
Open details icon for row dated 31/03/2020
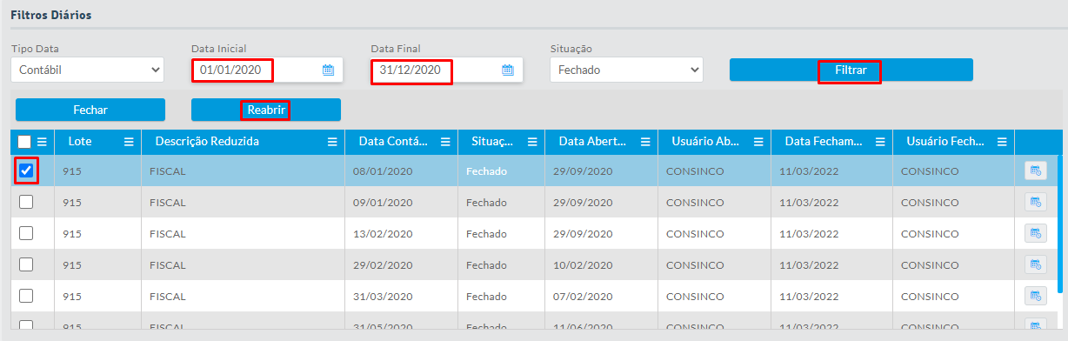point(1035,297)
